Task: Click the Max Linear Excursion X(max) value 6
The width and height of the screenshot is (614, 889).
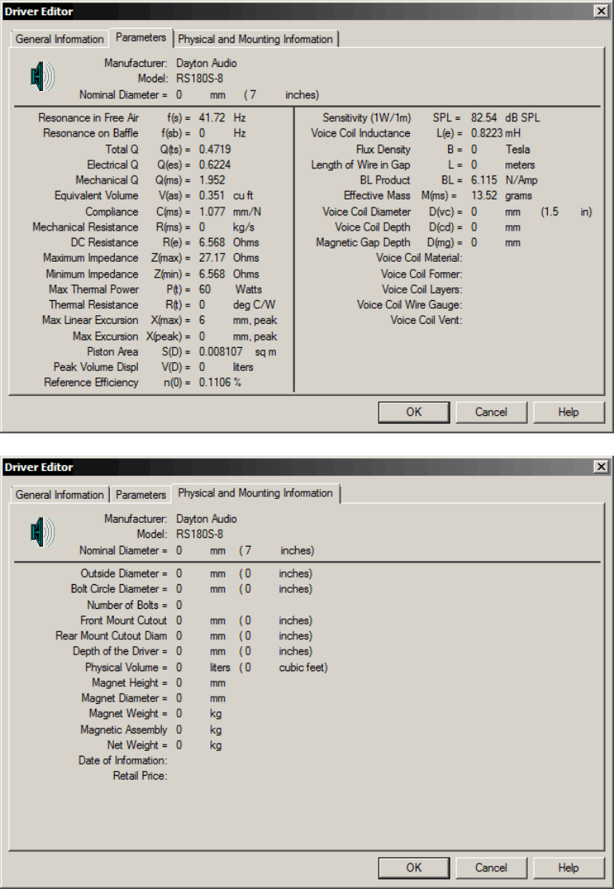Action: click(202, 320)
